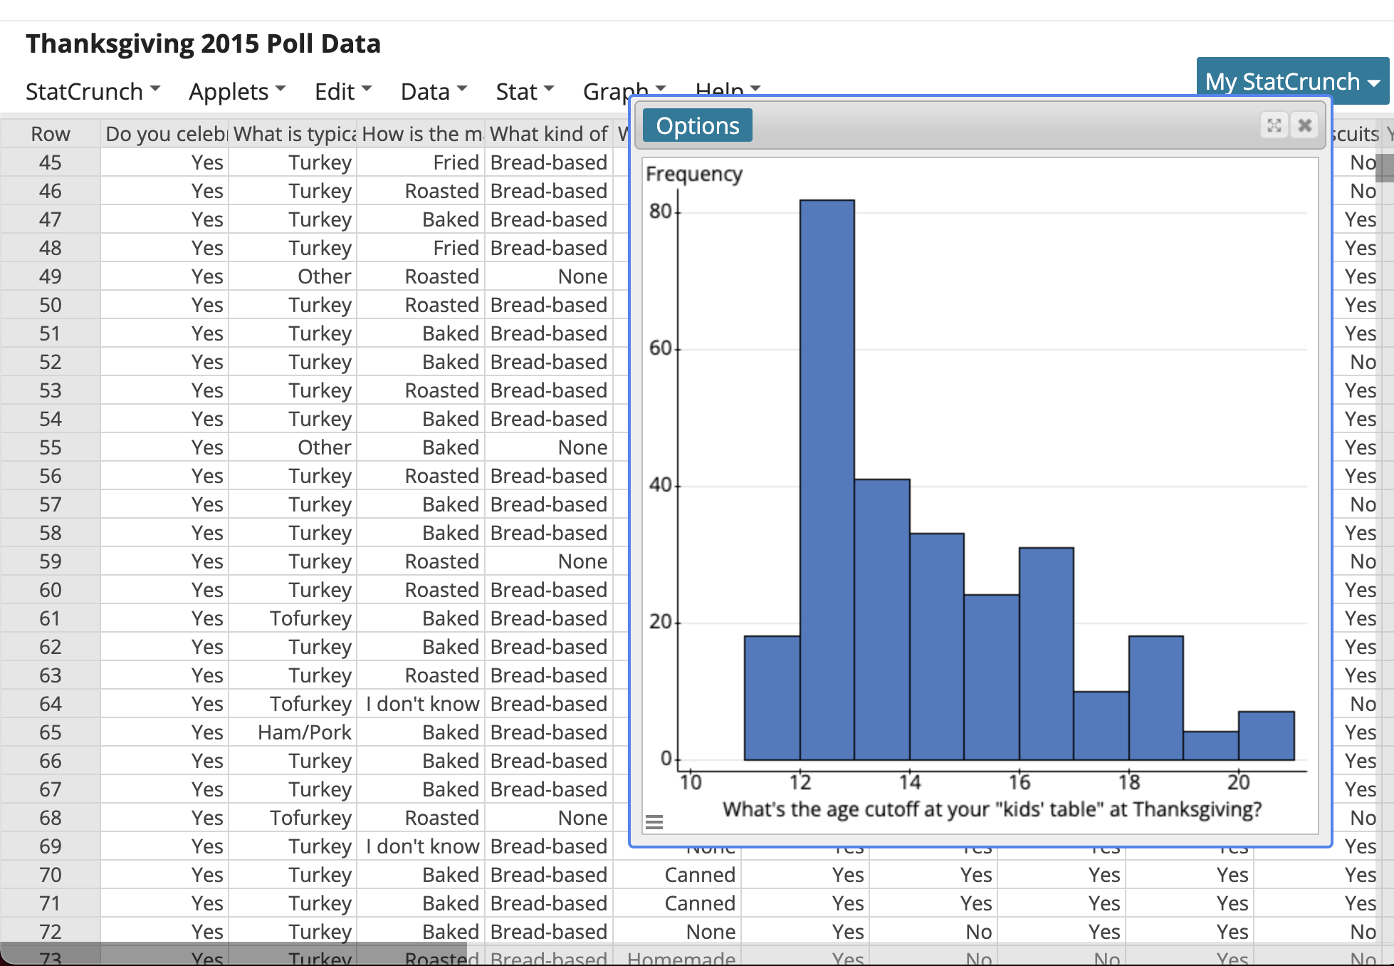The width and height of the screenshot is (1394, 966).
Task: Select the 'Do you celebrate' column header
Action: (x=164, y=134)
